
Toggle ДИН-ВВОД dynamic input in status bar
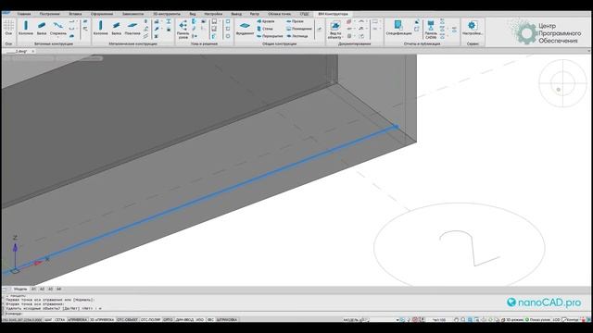tap(184, 320)
